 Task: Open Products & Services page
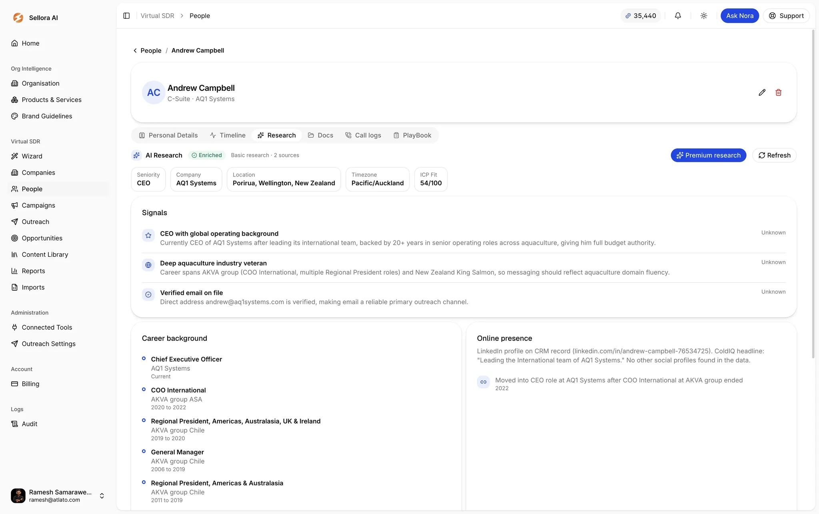pyautogui.click(x=58, y=100)
